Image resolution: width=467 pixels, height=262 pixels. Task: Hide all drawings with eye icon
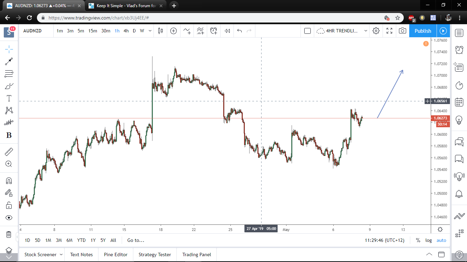click(x=9, y=218)
